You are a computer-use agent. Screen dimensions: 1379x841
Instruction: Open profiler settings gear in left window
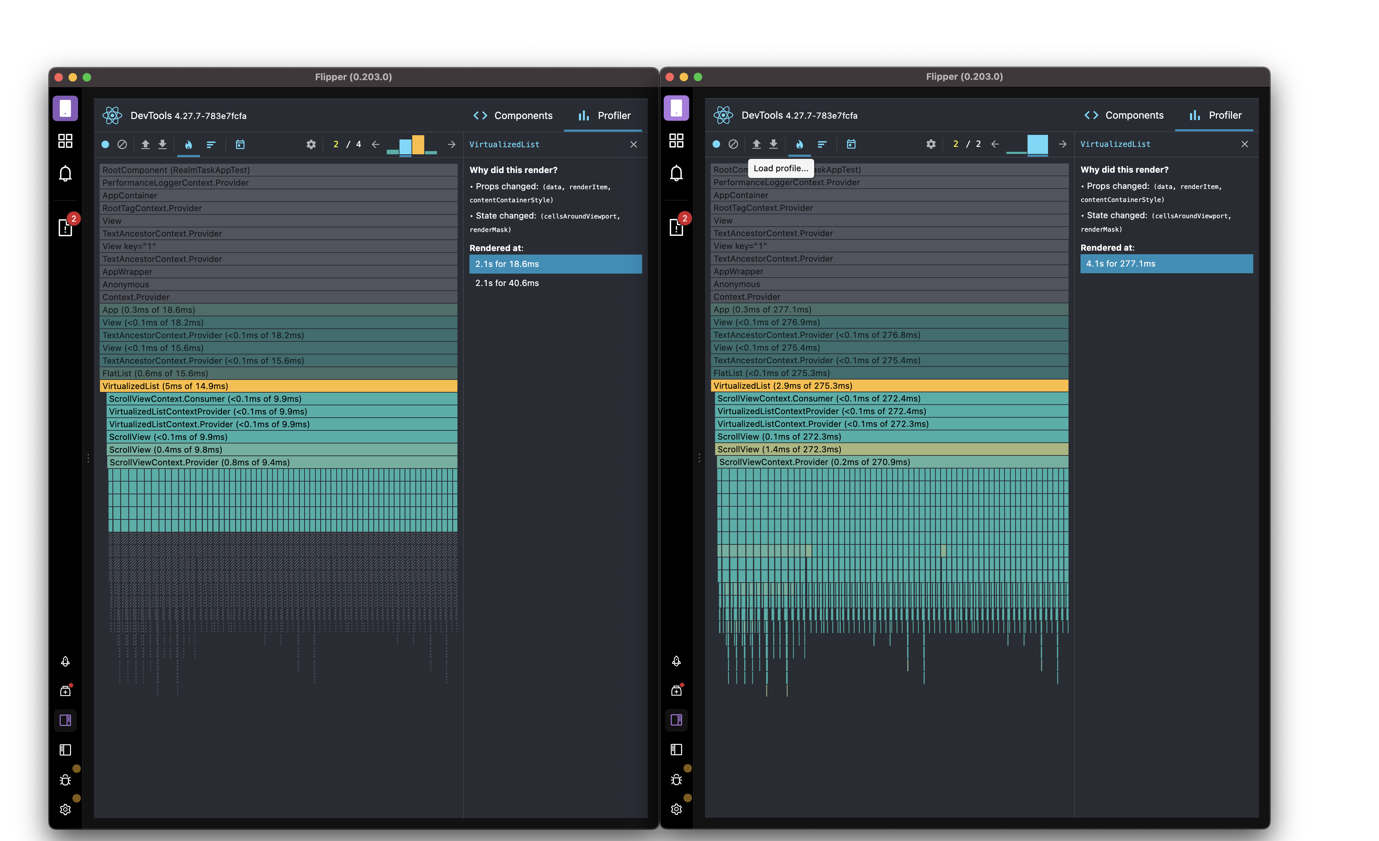[x=311, y=144]
